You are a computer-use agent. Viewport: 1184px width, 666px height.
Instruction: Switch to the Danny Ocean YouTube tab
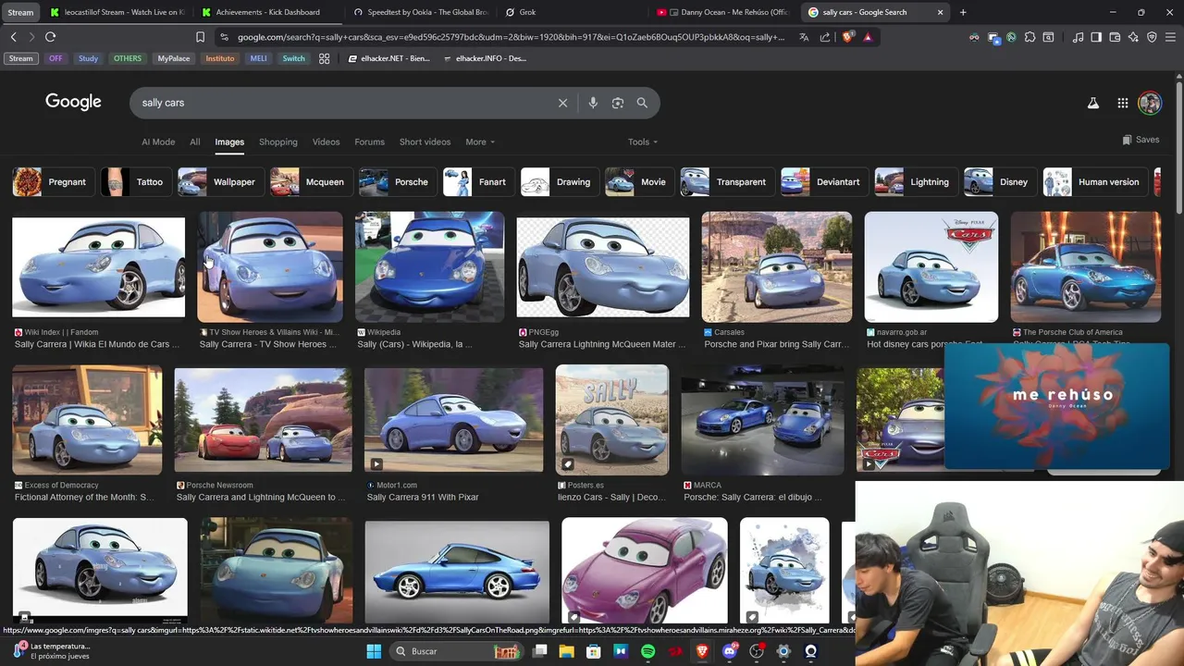click(x=723, y=12)
